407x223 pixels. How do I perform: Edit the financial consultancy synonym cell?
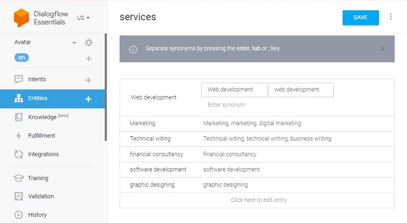pyautogui.click(x=230, y=154)
